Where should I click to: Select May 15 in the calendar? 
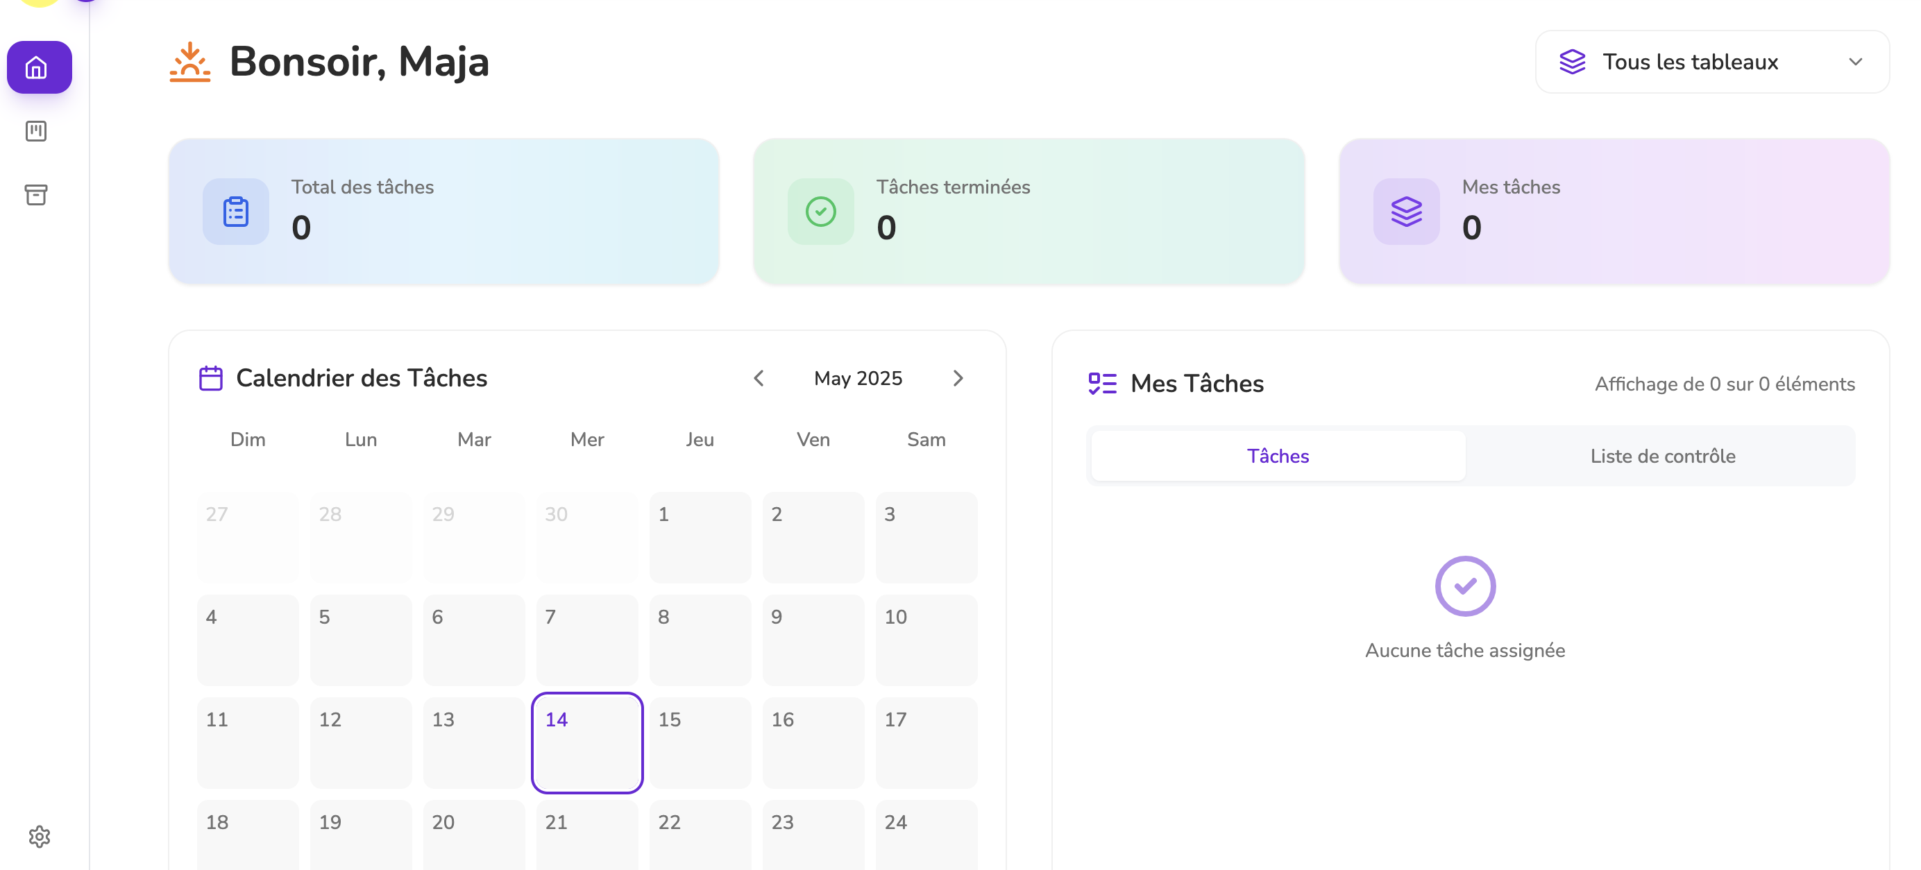[x=700, y=742]
